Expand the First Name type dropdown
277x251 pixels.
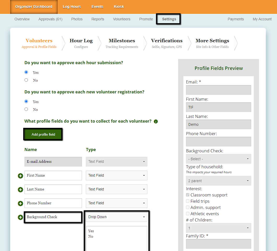[116, 175]
